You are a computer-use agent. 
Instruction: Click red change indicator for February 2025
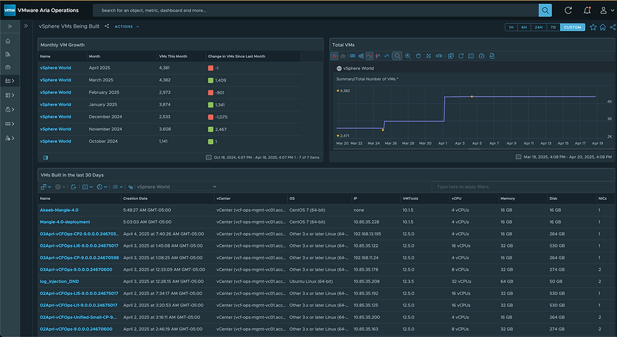click(x=210, y=92)
